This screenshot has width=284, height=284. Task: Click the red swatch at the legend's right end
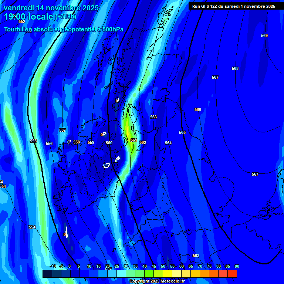[x=232, y=274]
